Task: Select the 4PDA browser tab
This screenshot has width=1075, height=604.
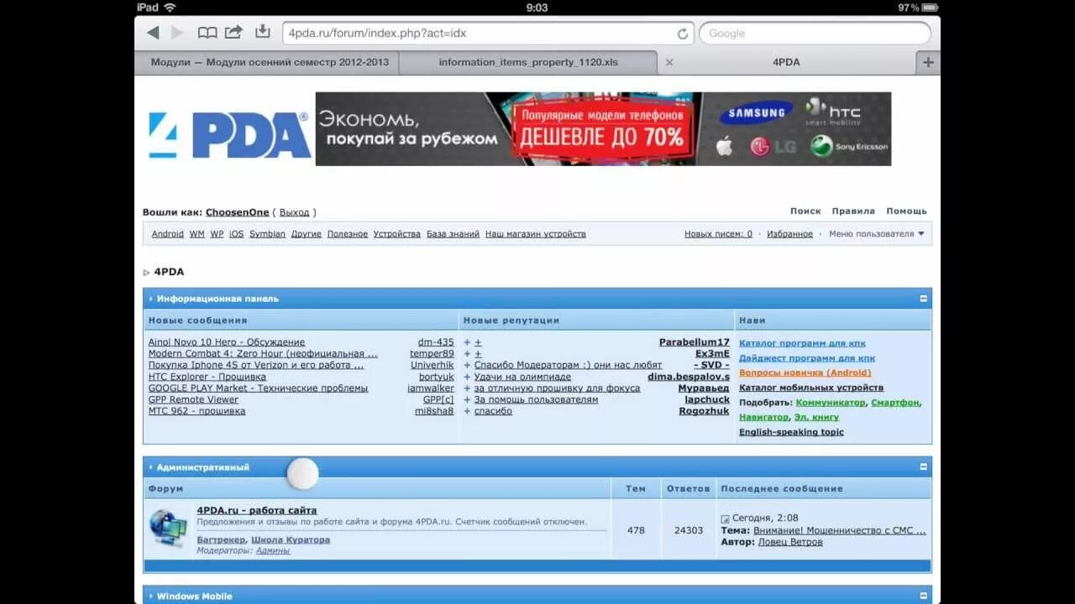Action: 787,62
